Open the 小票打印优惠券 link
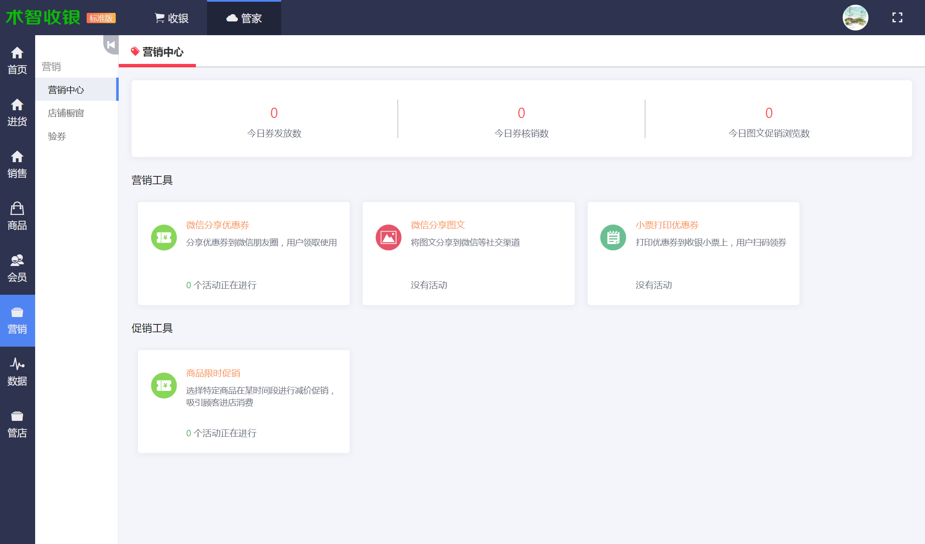The width and height of the screenshot is (925, 544). pos(667,225)
